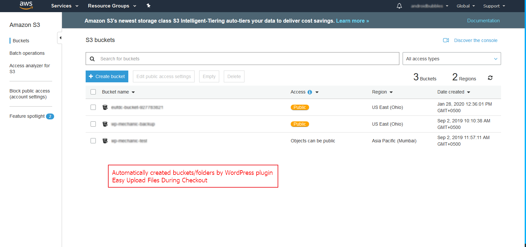This screenshot has height=247, width=526.
Task: Open the All access types filter
Action: click(452, 59)
